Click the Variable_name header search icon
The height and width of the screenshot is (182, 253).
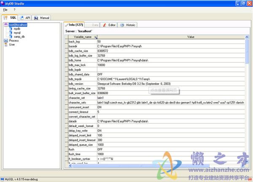(x=95, y=37)
